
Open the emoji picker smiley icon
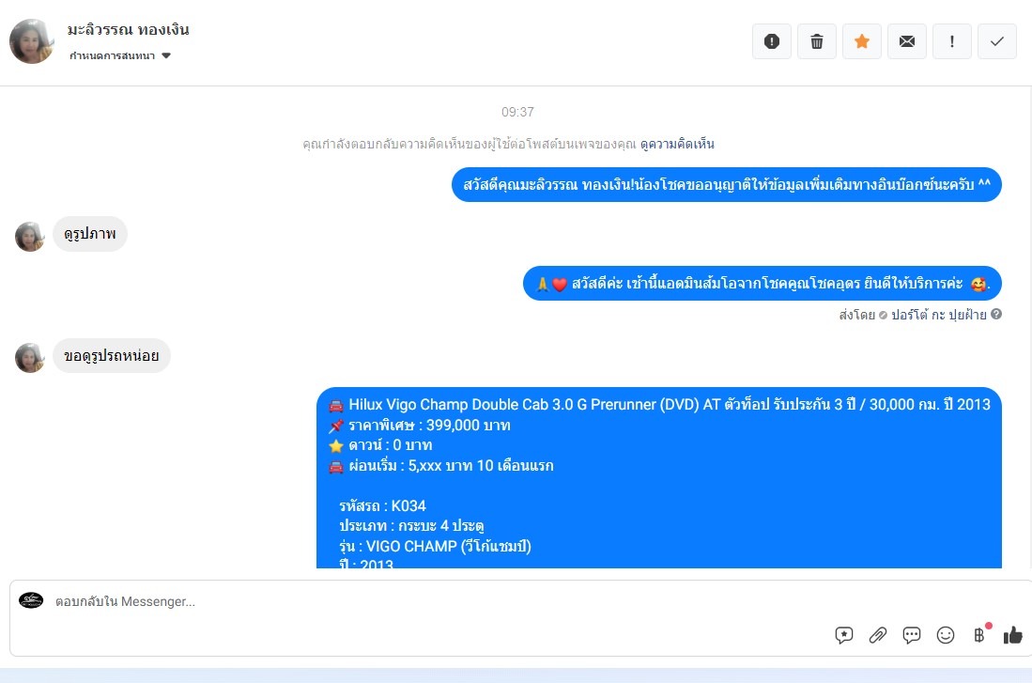[x=945, y=635]
